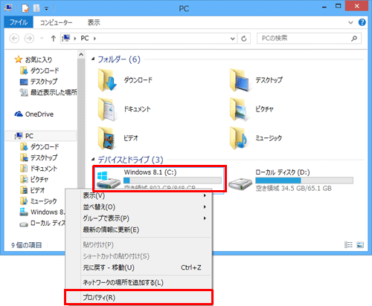Switch to the 表示 ribbon tab
Screen dimensions: 372x306
pyautogui.click(x=94, y=22)
